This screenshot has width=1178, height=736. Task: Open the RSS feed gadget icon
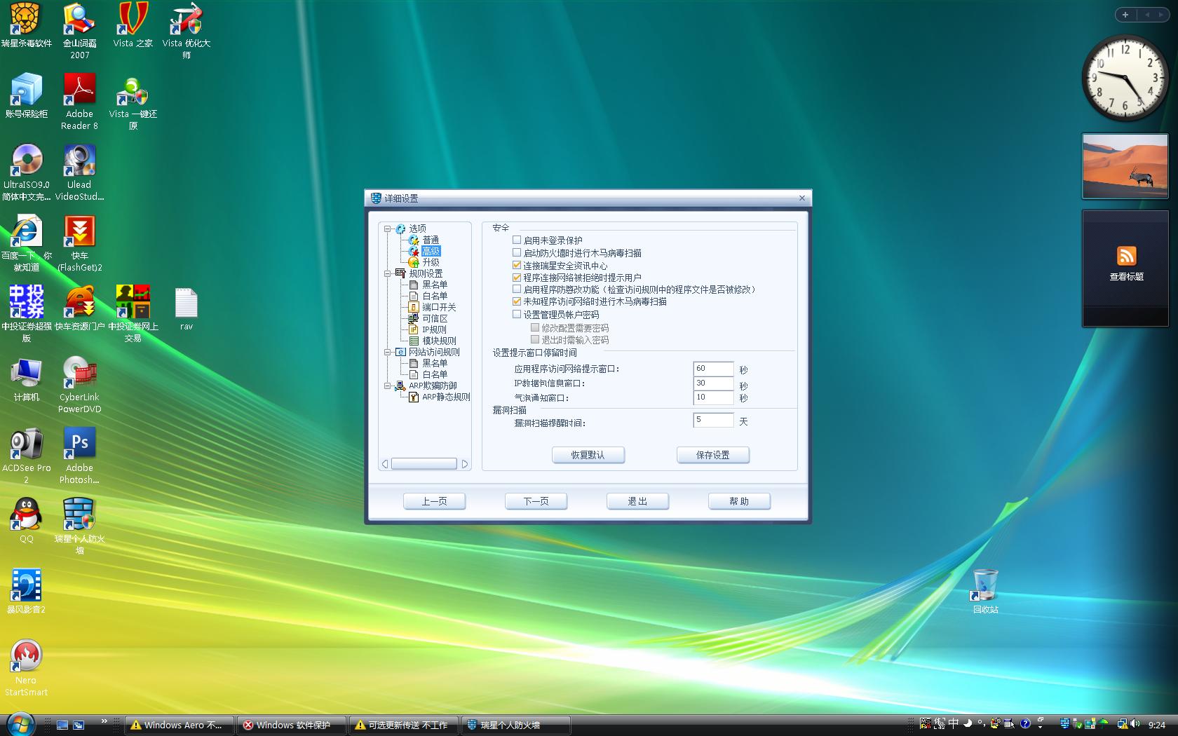point(1126,256)
